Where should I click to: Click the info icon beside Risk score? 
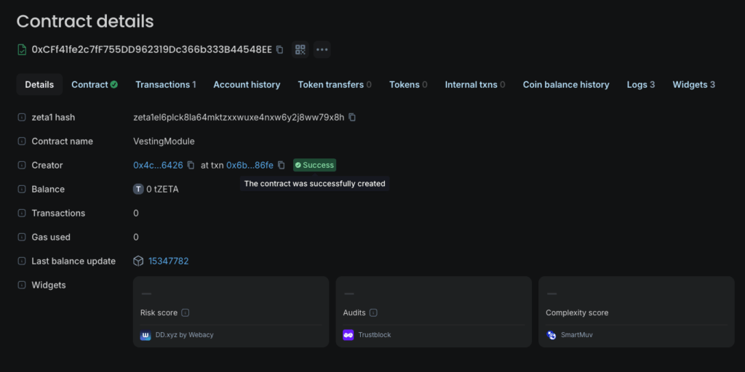[x=186, y=312]
